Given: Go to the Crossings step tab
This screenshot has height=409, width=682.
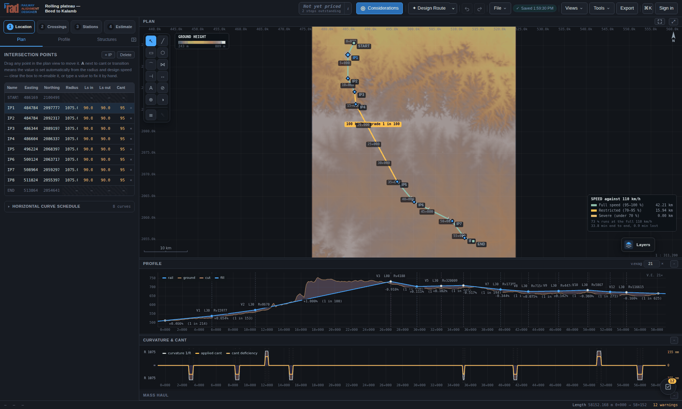Looking at the screenshot, I should click(x=53, y=27).
